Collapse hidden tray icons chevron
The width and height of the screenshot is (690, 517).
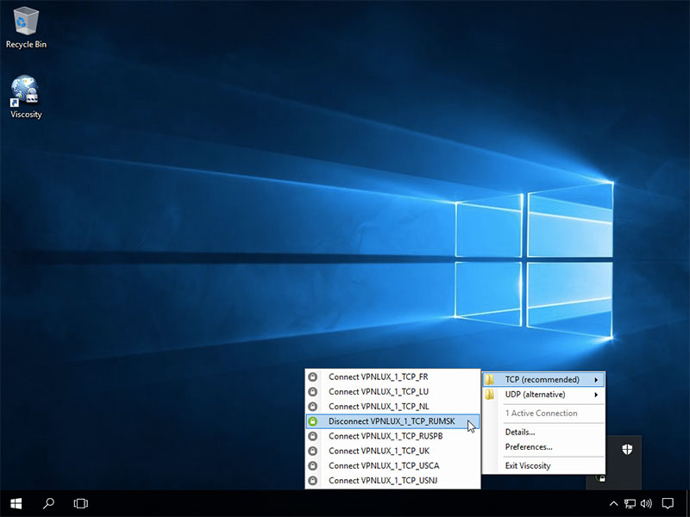click(x=613, y=503)
